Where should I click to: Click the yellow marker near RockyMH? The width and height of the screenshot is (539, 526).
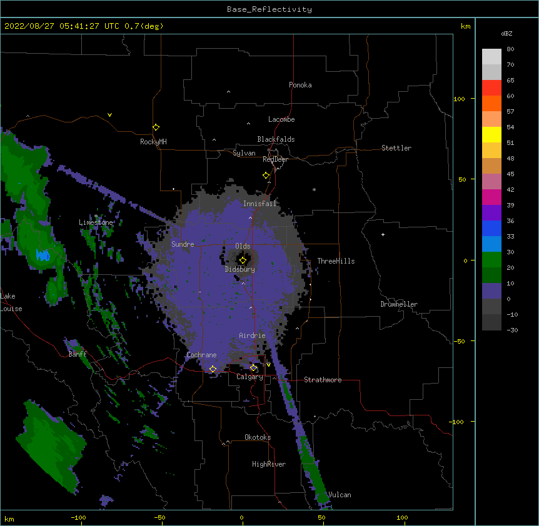(x=156, y=127)
